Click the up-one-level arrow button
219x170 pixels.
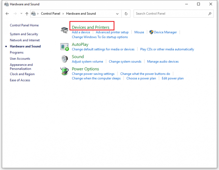pyautogui.click(x=27, y=13)
